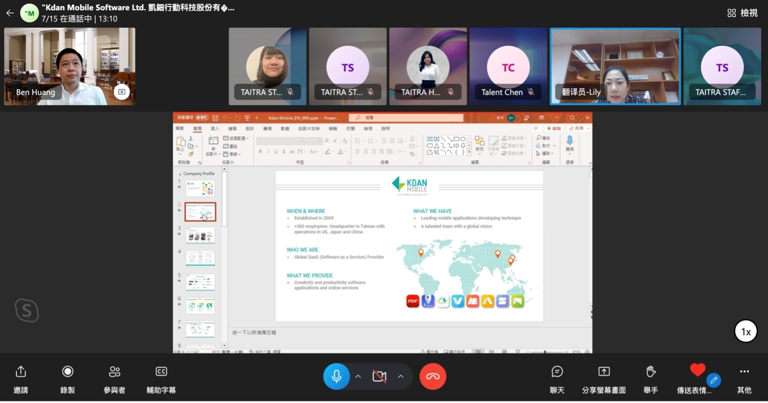The width and height of the screenshot is (768, 403).
Task: Switch to the 動畫 Animations ribbon tab
Action: tap(285, 129)
